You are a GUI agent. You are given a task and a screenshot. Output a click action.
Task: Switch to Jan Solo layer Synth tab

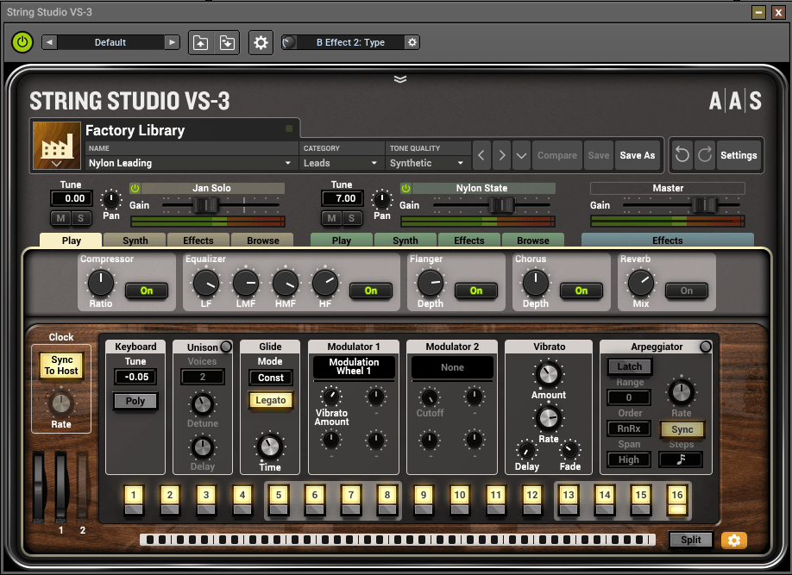coord(135,241)
